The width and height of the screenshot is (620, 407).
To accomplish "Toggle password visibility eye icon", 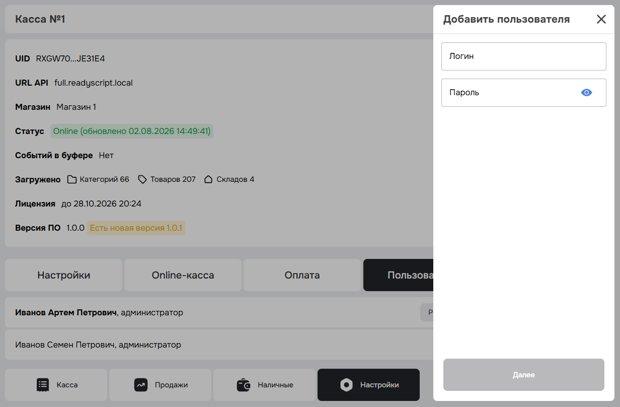I will [586, 93].
